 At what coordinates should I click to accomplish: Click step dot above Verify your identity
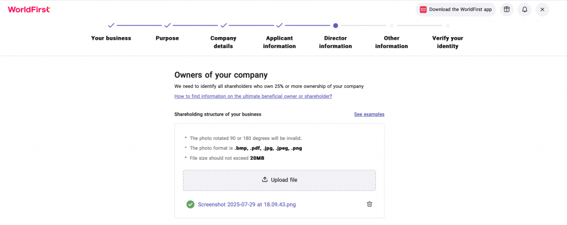(447, 25)
